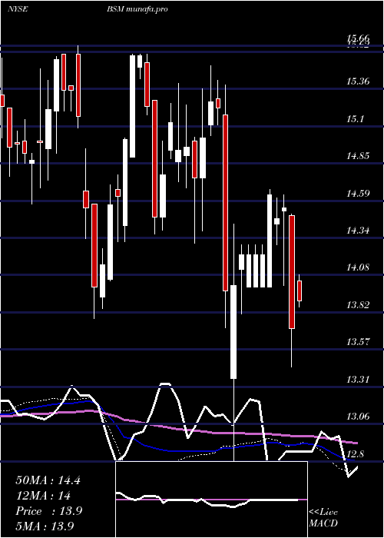Click the tall white candle reaching 13.31
384x538 pixels.
tap(233, 332)
